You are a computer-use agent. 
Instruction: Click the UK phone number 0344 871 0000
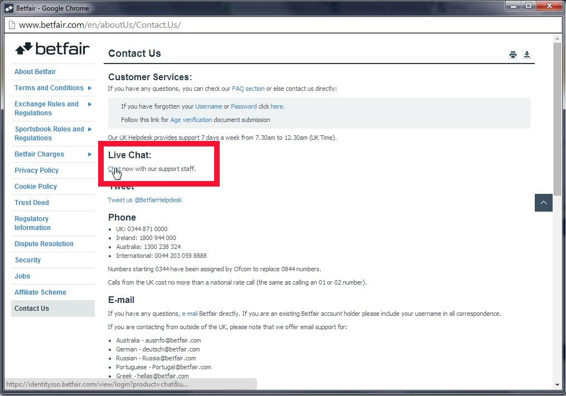[147, 229]
